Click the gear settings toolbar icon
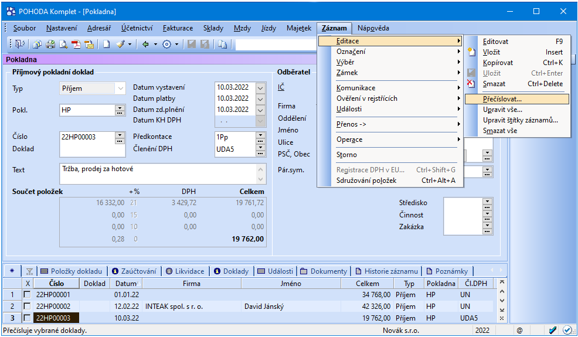 click(166, 45)
